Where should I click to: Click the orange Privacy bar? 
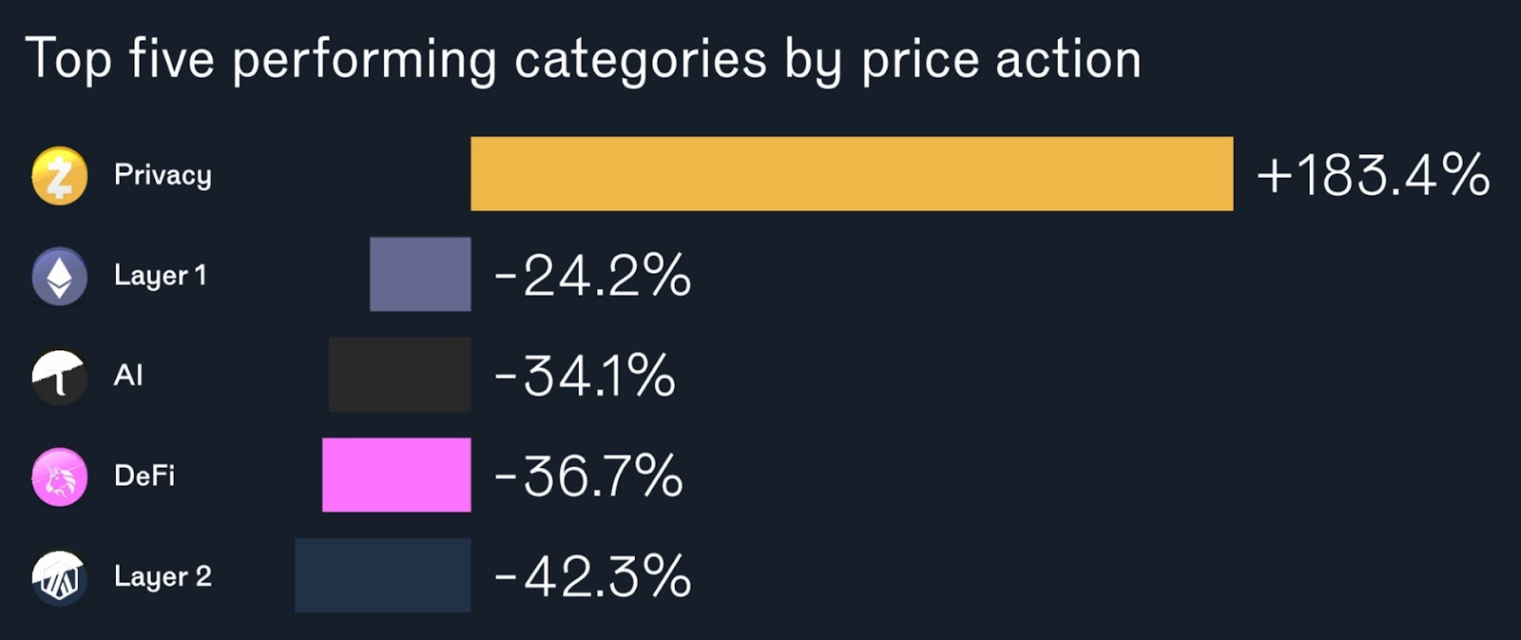coord(852,174)
